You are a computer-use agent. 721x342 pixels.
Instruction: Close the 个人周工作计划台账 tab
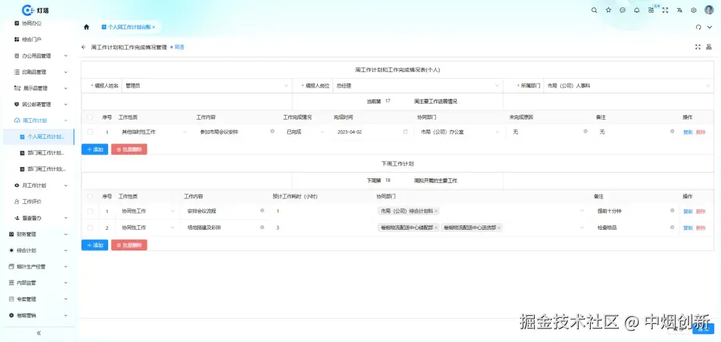pyautogui.click(x=154, y=27)
